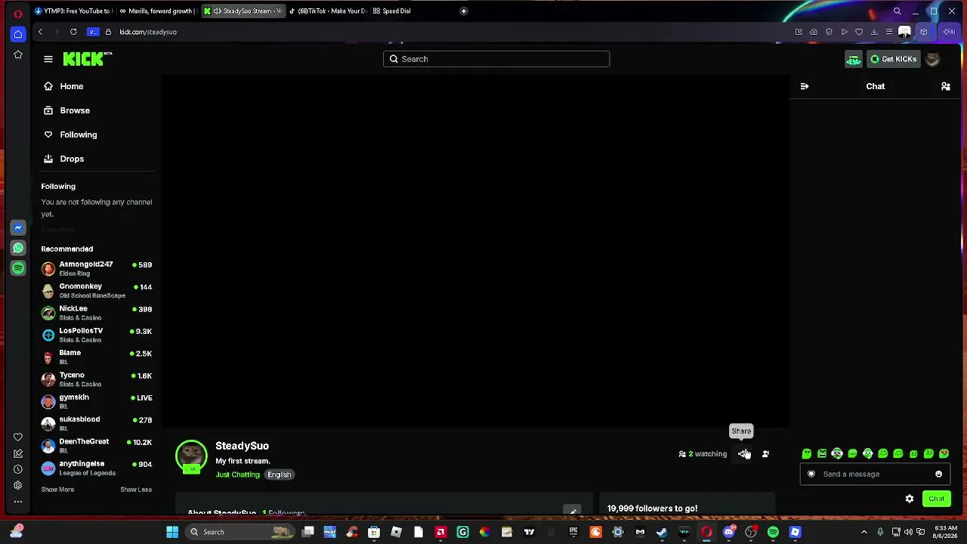Screen dimensions: 967x544
Task: Open Messenger in Opera sidebar
Action: [x=18, y=227]
